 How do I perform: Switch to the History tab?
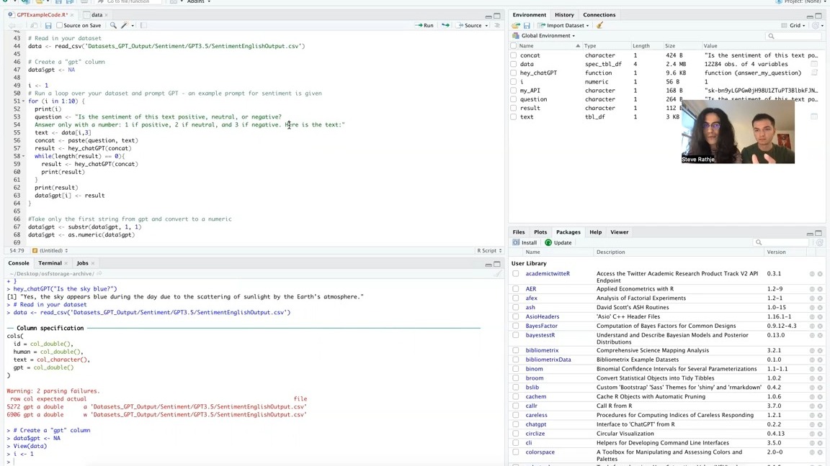coord(563,15)
